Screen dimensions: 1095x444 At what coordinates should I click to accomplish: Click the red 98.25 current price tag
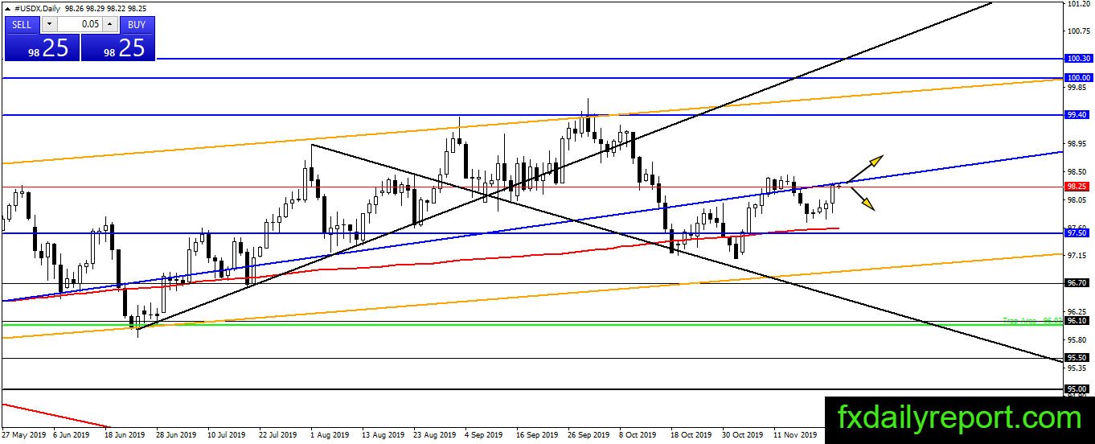pyautogui.click(x=1077, y=186)
